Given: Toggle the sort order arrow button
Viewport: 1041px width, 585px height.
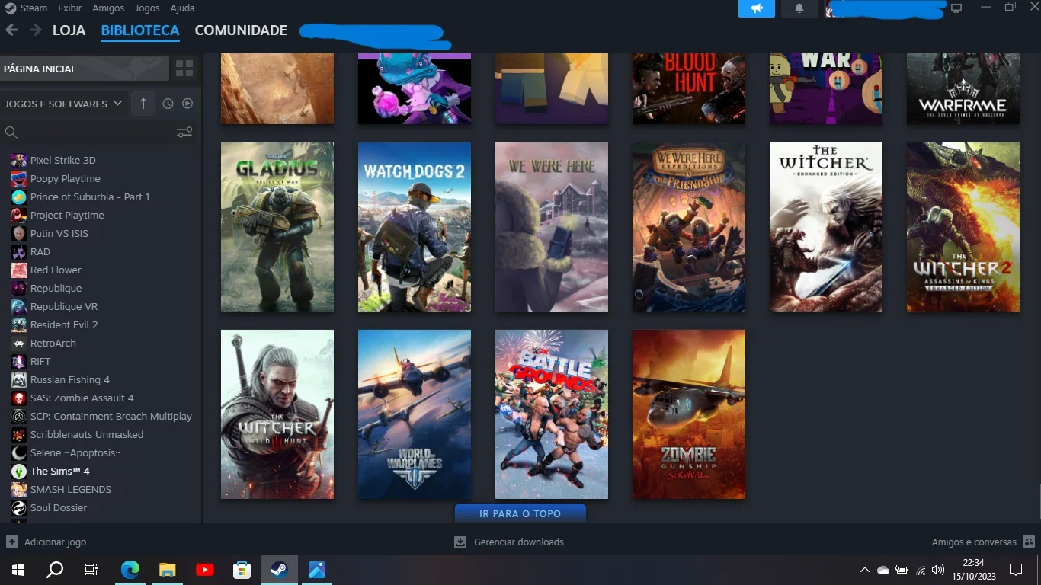Looking at the screenshot, I should click(x=143, y=104).
